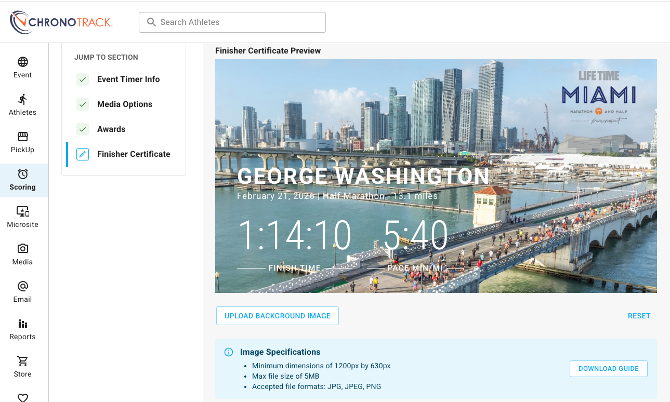Image resolution: width=670 pixels, height=402 pixels.
Task: Open the Event globe icon in sidebar
Action: [23, 62]
